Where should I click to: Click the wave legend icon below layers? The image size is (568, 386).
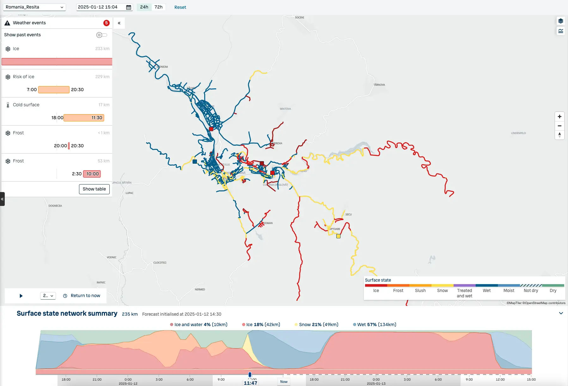pos(560,31)
